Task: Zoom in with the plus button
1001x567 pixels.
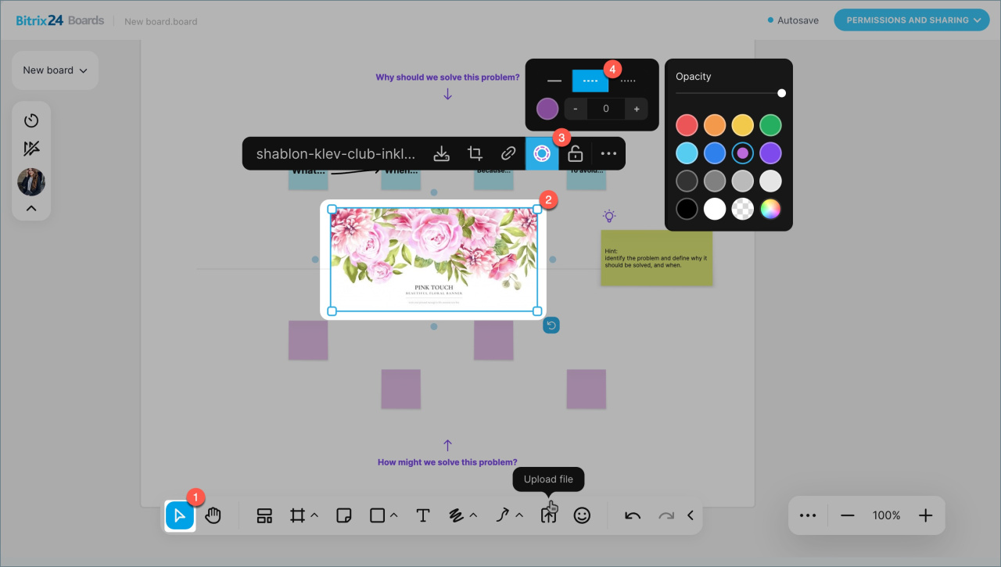Action: (x=926, y=515)
